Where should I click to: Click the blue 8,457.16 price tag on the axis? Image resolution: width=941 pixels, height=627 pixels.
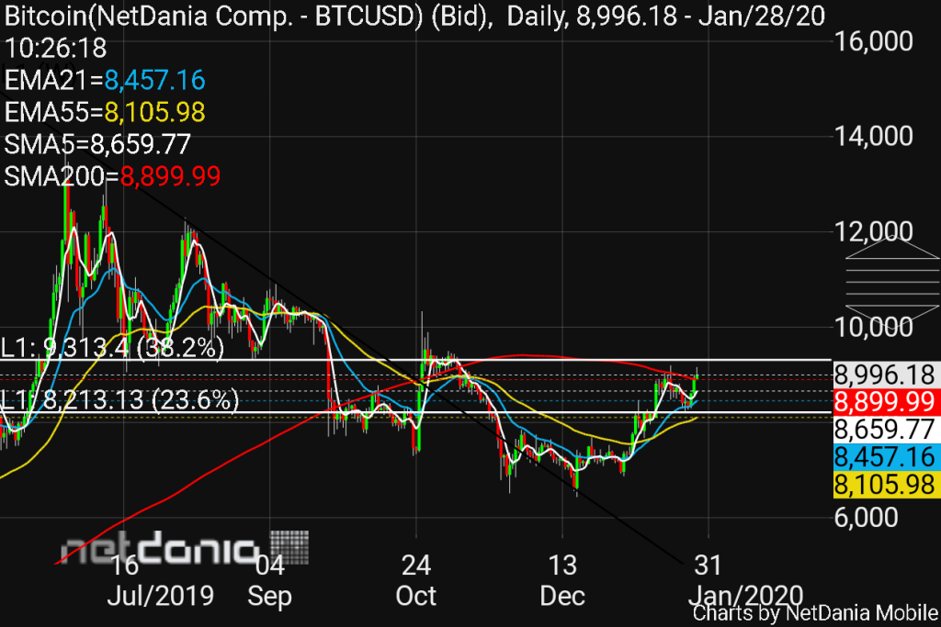click(x=886, y=457)
